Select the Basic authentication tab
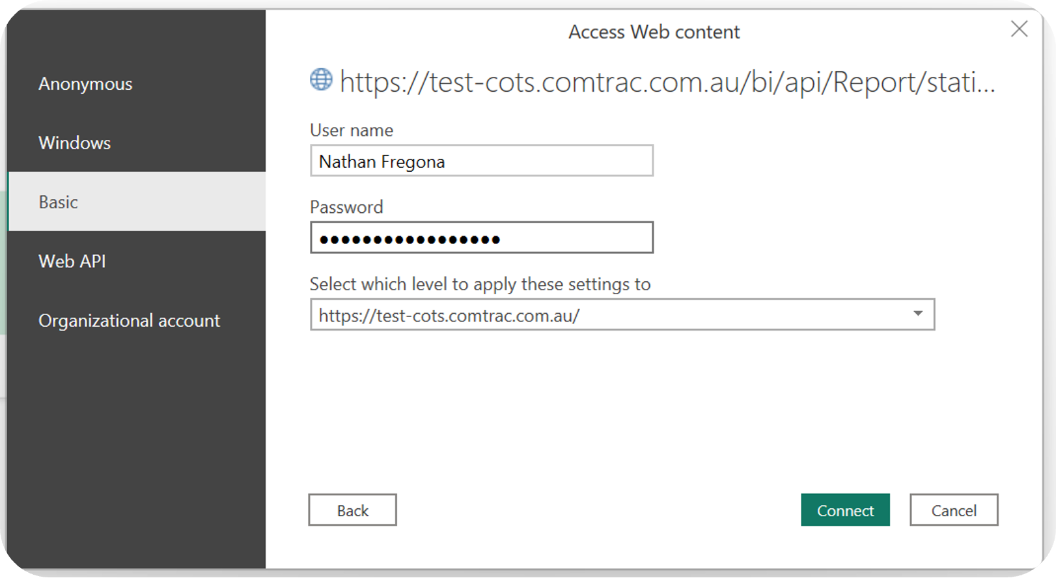 click(x=59, y=202)
